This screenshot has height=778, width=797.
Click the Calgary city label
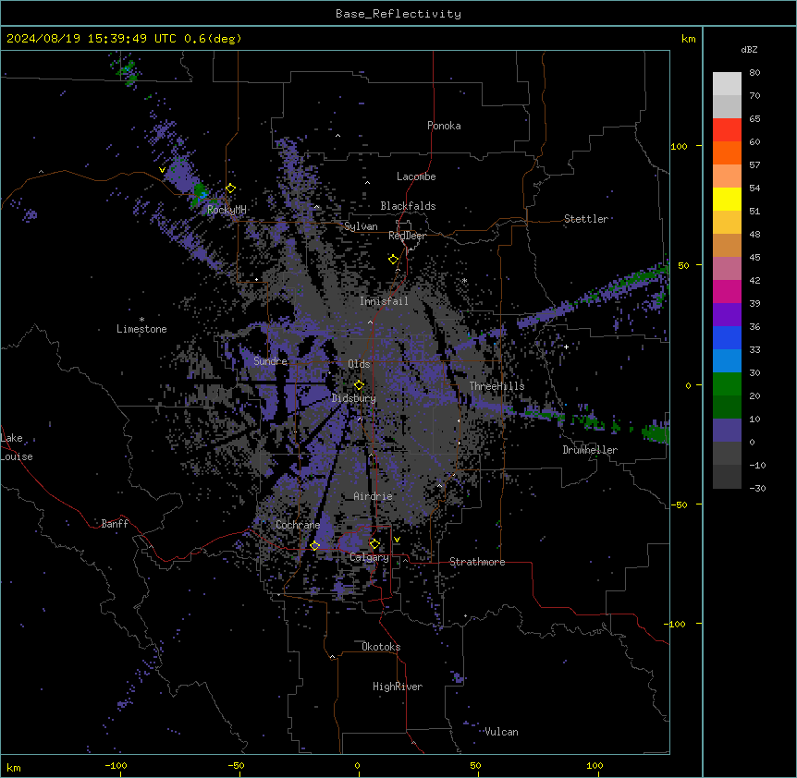pyautogui.click(x=369, y=557)
